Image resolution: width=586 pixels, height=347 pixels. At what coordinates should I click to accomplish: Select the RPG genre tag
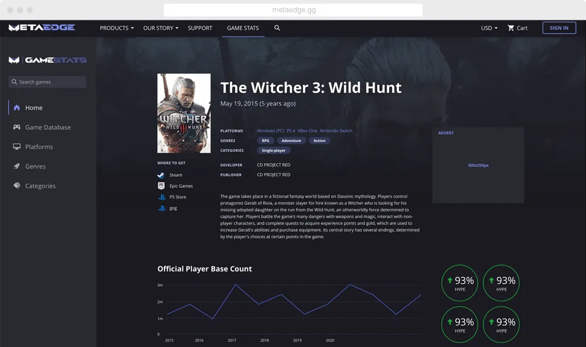tap(265, 140)
